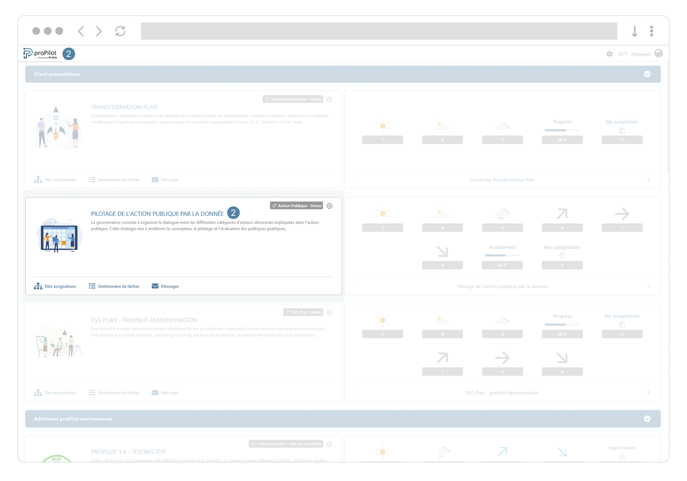Screen dimensions: 687x481
Task: Click the browser download arrow icon
Action: pos(634,31)
